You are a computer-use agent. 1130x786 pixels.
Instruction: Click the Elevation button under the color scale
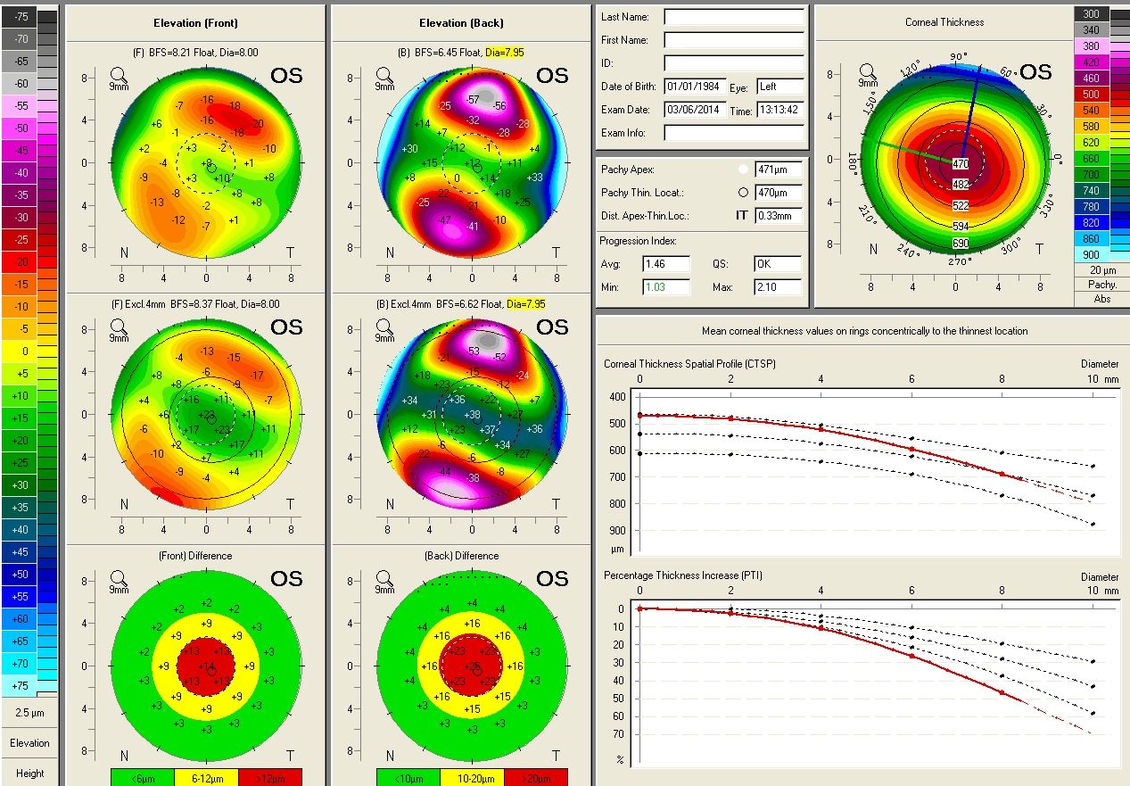(x=29, y=743)
